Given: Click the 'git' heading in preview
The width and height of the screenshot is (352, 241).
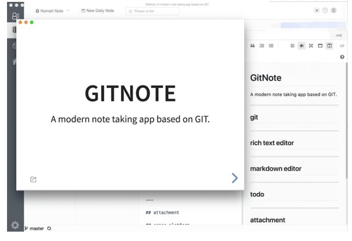Looking at the screenshot, I should tap(254, 117).
